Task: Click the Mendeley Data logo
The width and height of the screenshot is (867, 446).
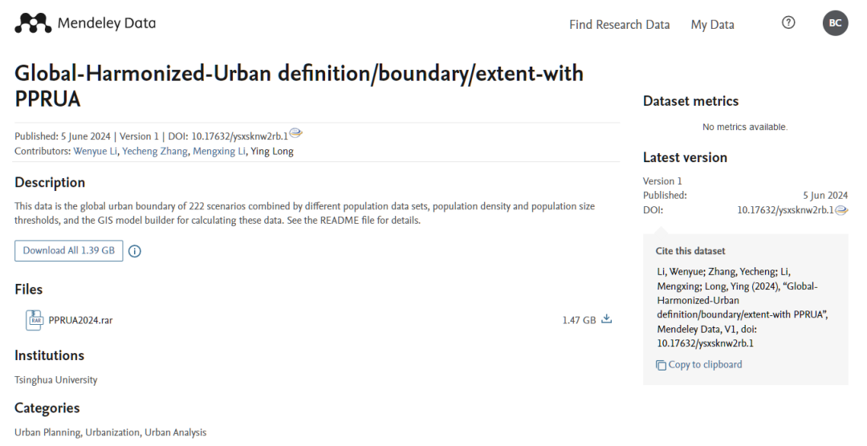Action: tap(85, 23)
